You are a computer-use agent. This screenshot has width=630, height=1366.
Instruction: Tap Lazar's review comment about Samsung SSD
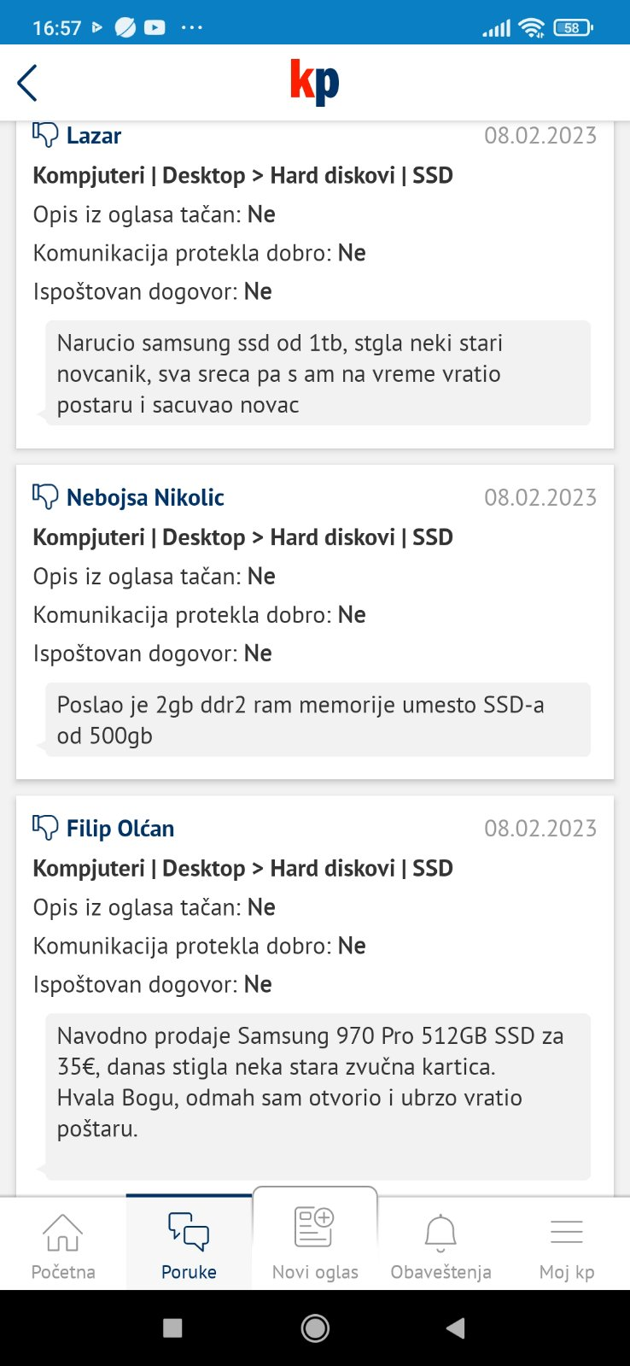(x=317, y=373)
